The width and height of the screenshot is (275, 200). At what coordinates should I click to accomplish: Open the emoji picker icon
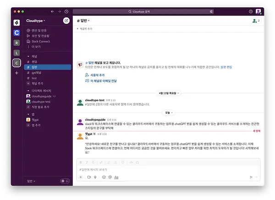coord(104,177)
